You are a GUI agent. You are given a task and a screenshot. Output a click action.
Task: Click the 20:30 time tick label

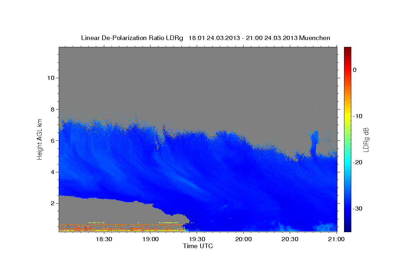coord(290,239)
